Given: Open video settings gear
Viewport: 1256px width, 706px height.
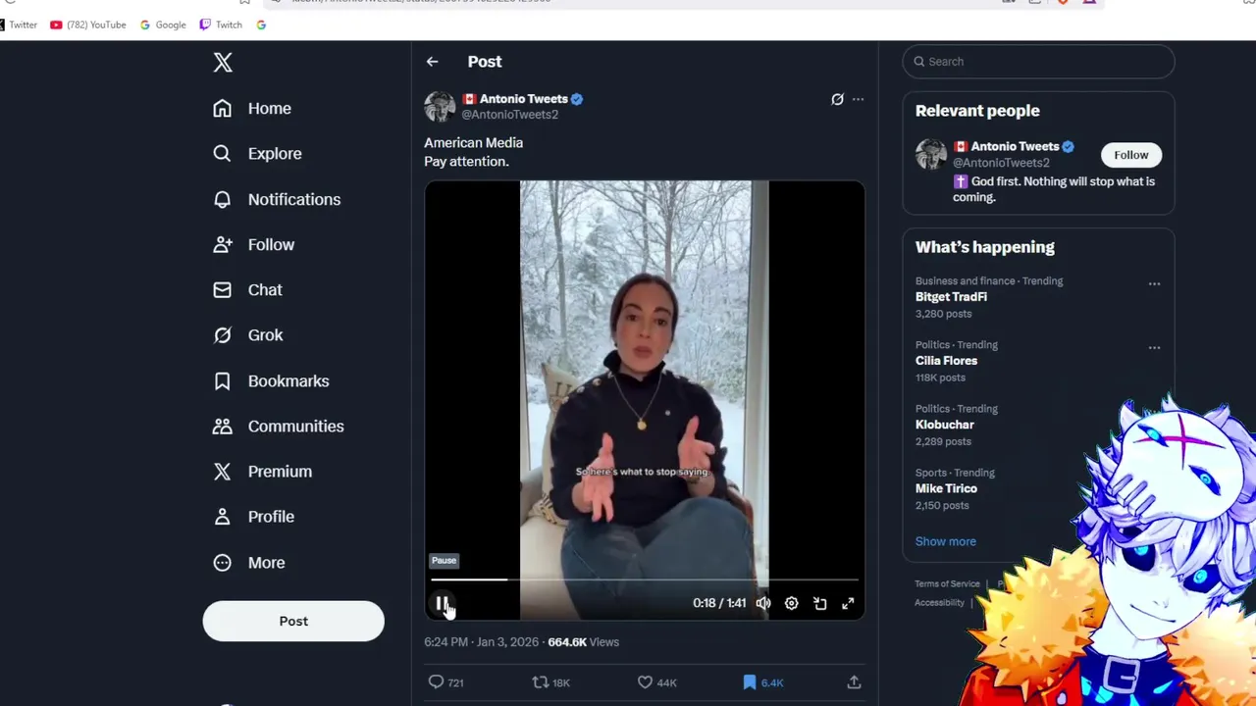Looking at the screenshot, I should [x=791, y=603].
